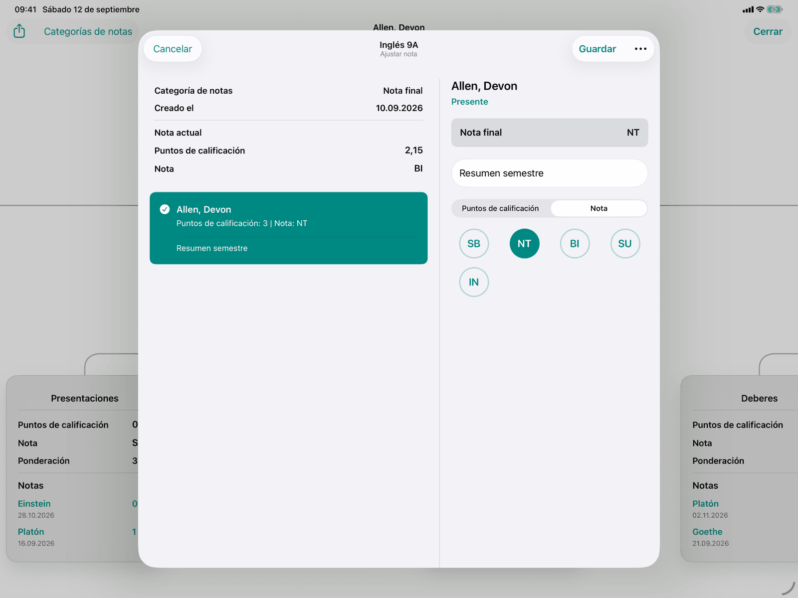Click Cerrar in the background window

(768, 31)
